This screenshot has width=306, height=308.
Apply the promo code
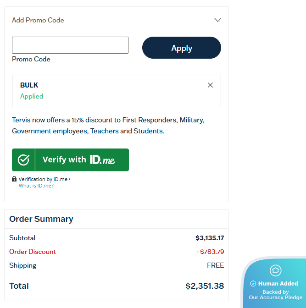[182, 48]
